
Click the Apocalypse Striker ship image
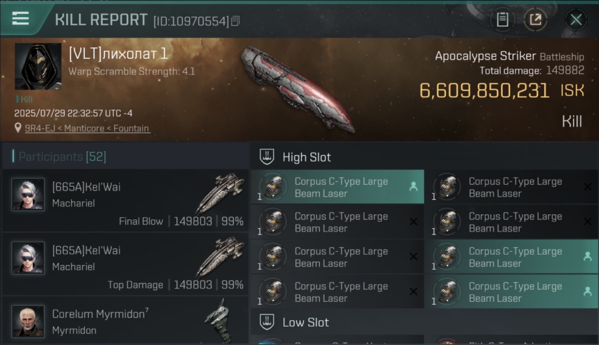click(297, 89)
